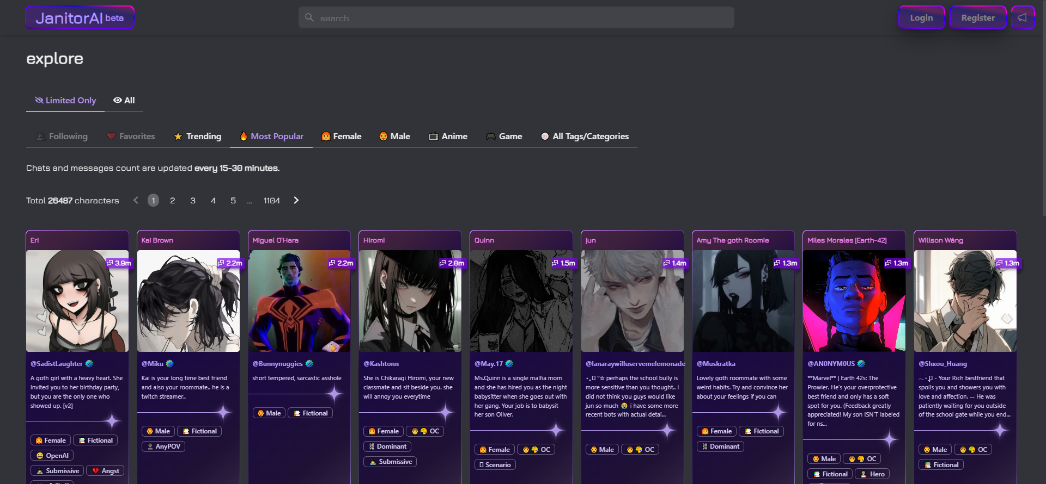Toggle Limited Only content filter
Image resolution: width=1046 pixels, height=484 pixels.
pos(65,101)
